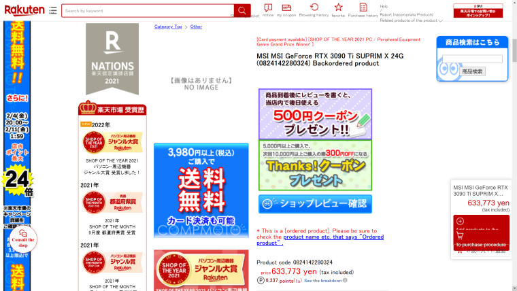517x291 pixels.
Task: Click the R Nations 2021 badge
Action: point(112,59)
